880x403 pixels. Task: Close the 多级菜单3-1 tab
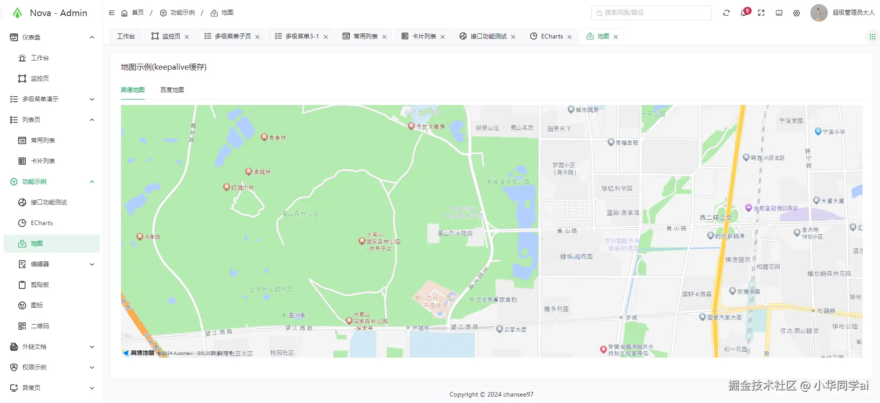point(325,37)
